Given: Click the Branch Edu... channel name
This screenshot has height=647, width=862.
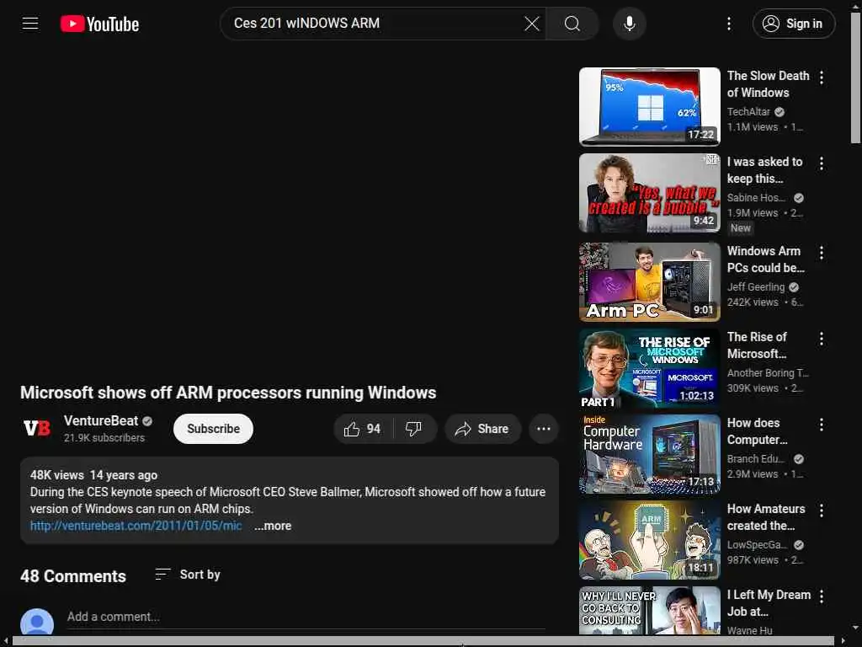Looking at the screenshot, I should click(x=756, y=459).
